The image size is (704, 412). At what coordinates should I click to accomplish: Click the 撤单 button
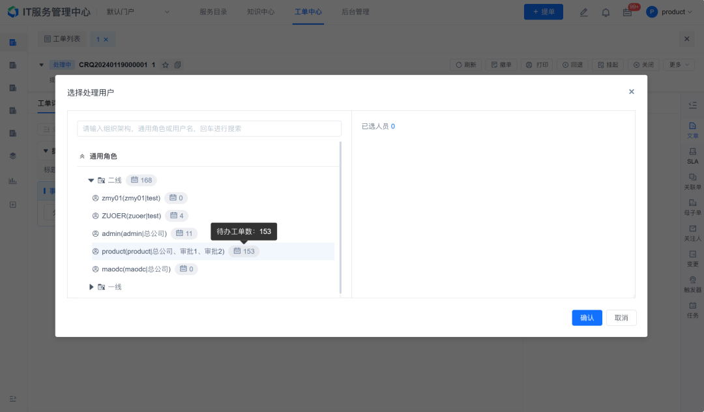pyautogui.click(x=501, y=65)
